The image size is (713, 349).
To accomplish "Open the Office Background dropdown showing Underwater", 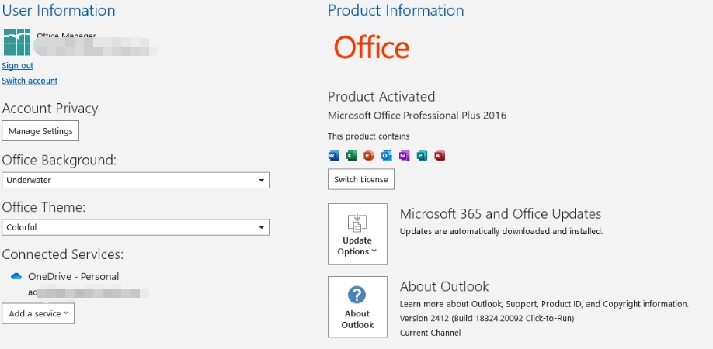I will pos(135,180).
